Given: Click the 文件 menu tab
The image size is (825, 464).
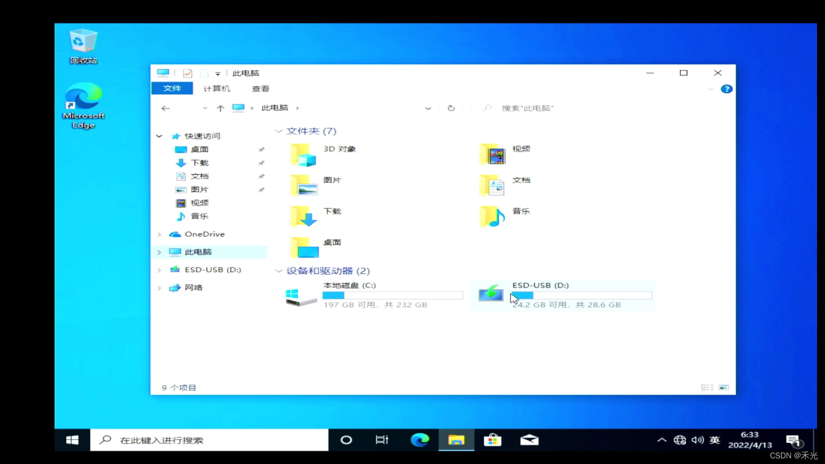Looking at the screenshot, I should click(172, 89).
